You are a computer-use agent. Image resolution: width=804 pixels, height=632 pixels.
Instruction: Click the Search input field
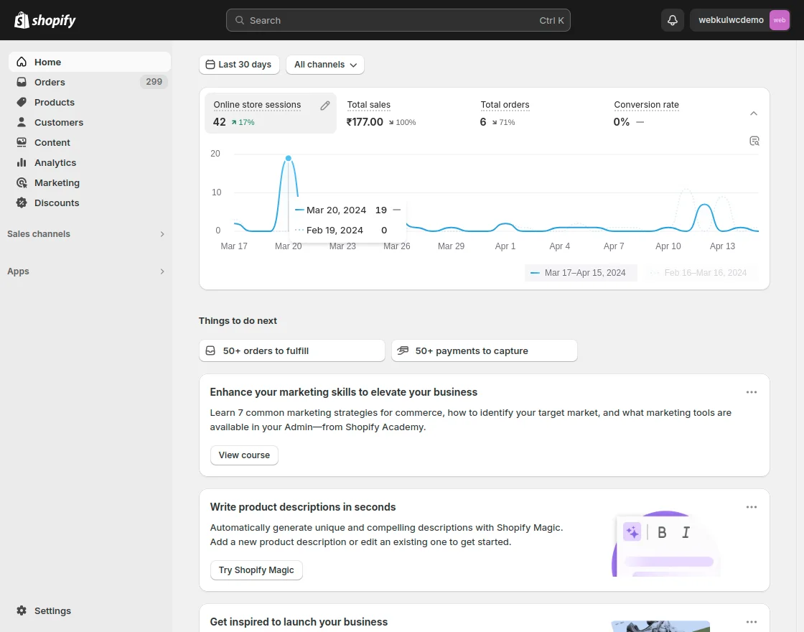(398, 20)
